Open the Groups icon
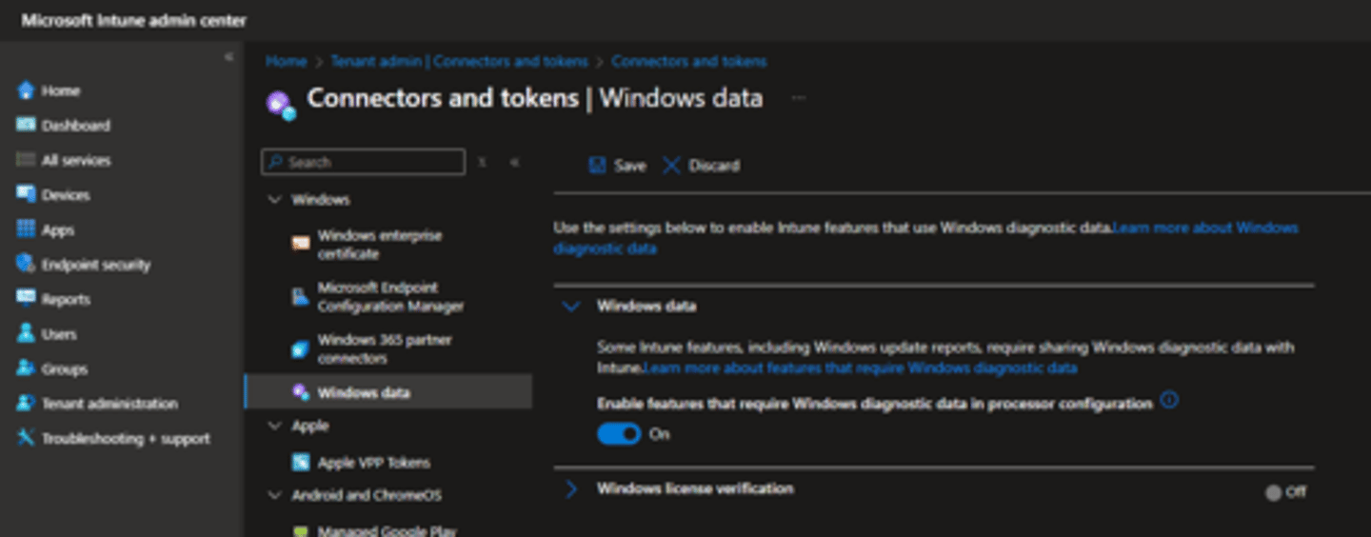The image size is (1371, 537). click(26, 368)
